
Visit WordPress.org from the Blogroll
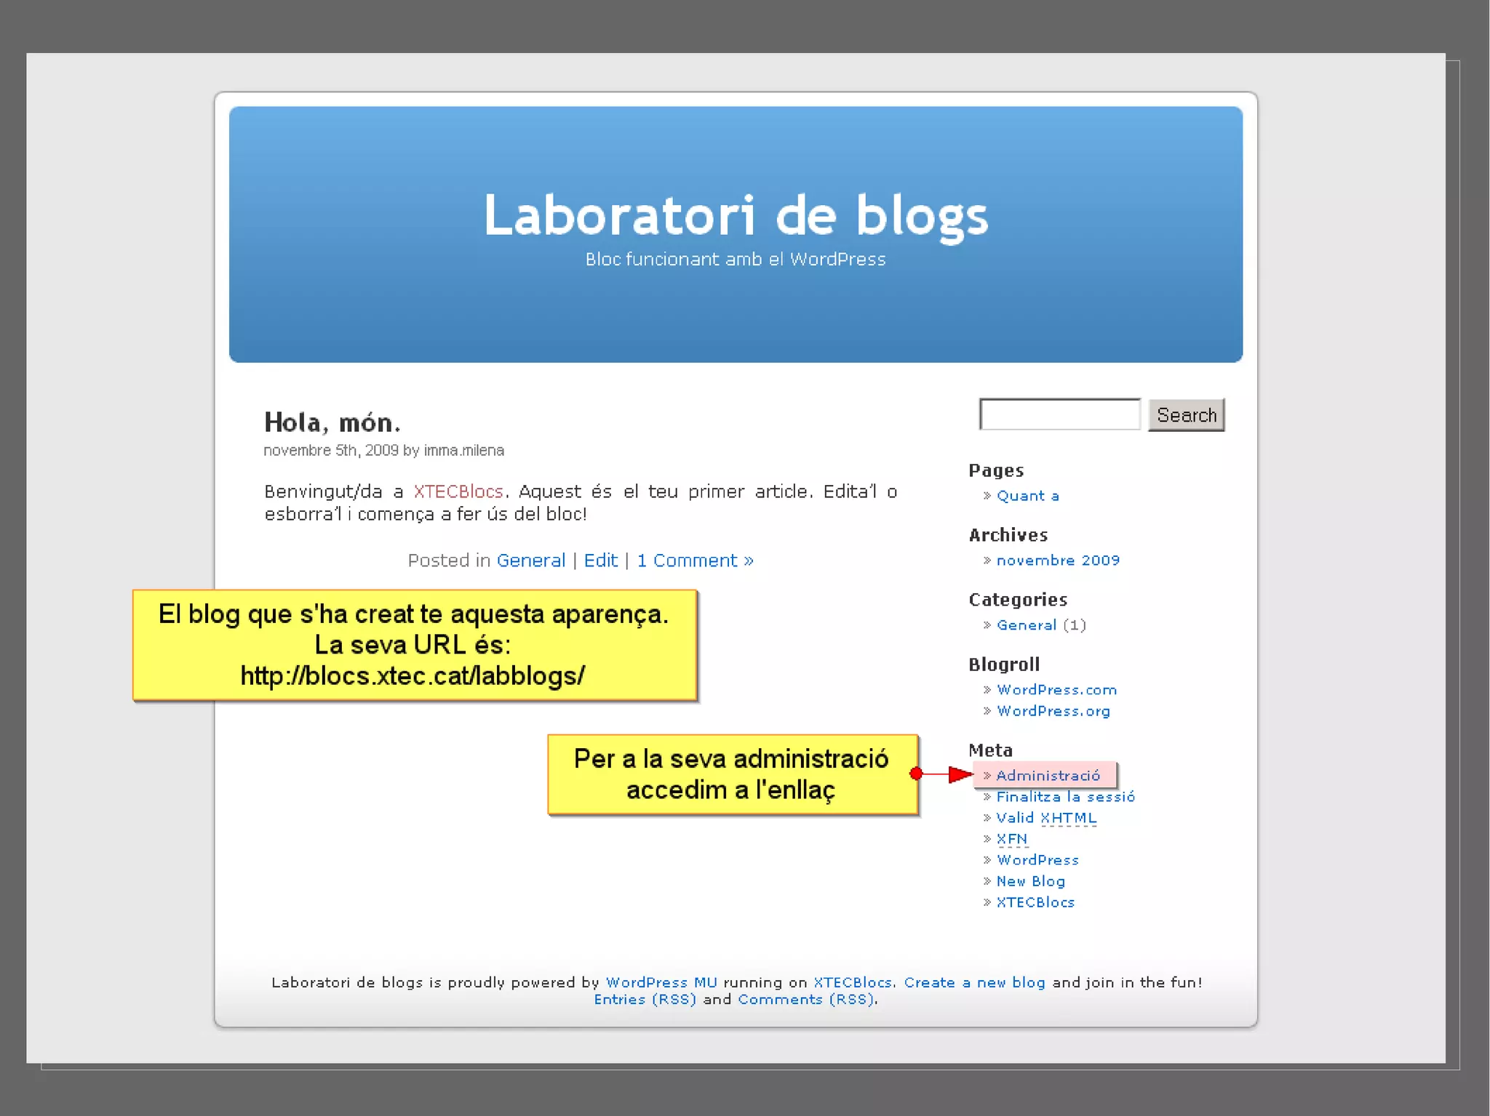(x=1053, y=711)
